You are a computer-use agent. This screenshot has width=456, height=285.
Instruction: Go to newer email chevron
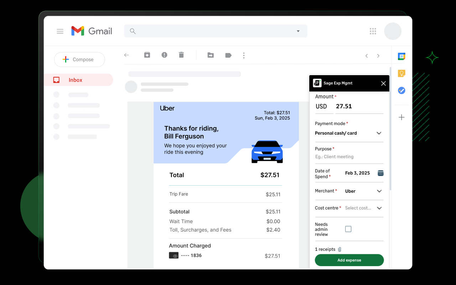pos(367,56)
